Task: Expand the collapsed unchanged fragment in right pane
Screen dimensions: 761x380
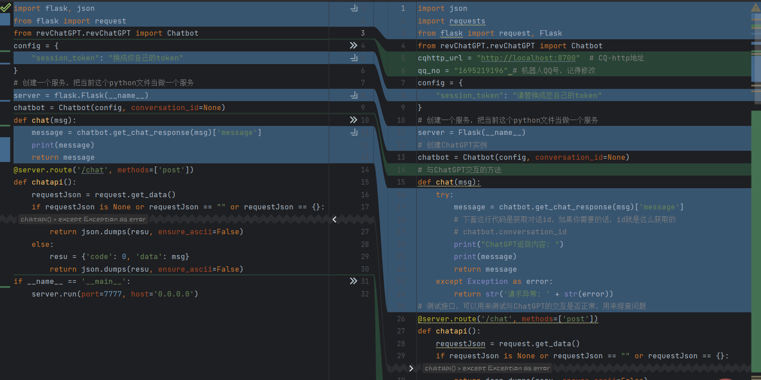Action: [411, 368]
